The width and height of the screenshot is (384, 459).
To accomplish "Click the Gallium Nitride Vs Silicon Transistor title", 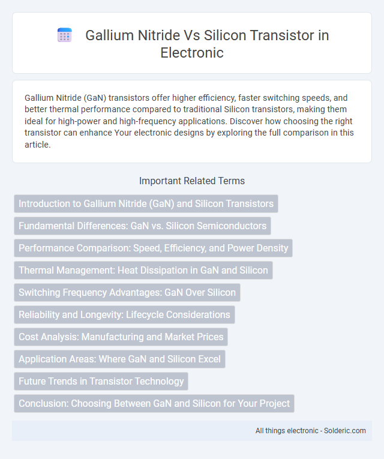I will [207, 44].
